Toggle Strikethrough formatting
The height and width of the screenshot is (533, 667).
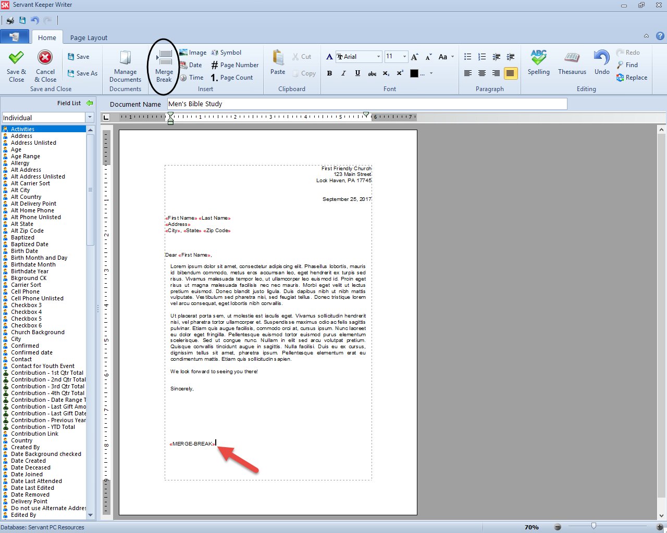point(372,73)
